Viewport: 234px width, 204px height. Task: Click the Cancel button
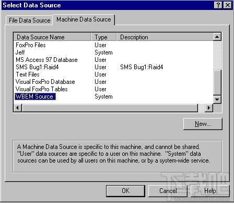pos(168,191)
